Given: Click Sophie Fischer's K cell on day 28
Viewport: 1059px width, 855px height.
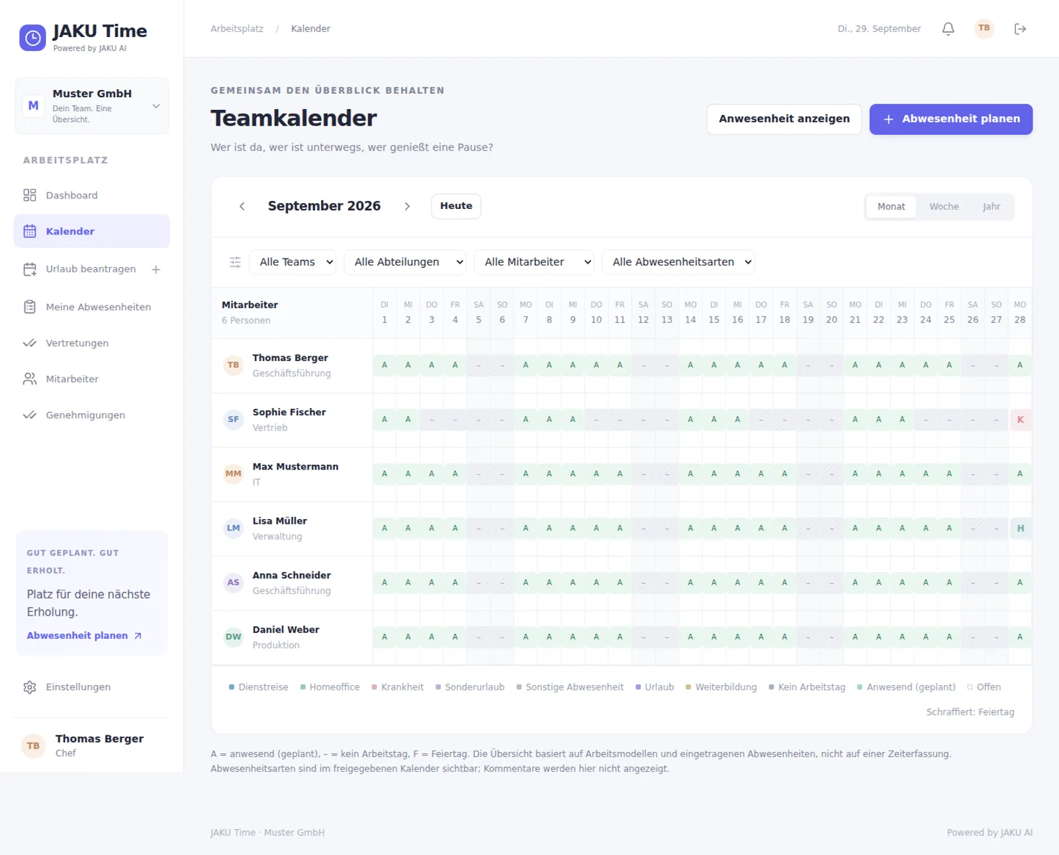Looking at the screenshot, I should [1020, 419].
